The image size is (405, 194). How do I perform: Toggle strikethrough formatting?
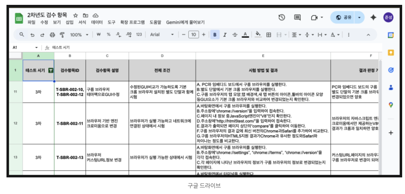[x=235, y=35]
